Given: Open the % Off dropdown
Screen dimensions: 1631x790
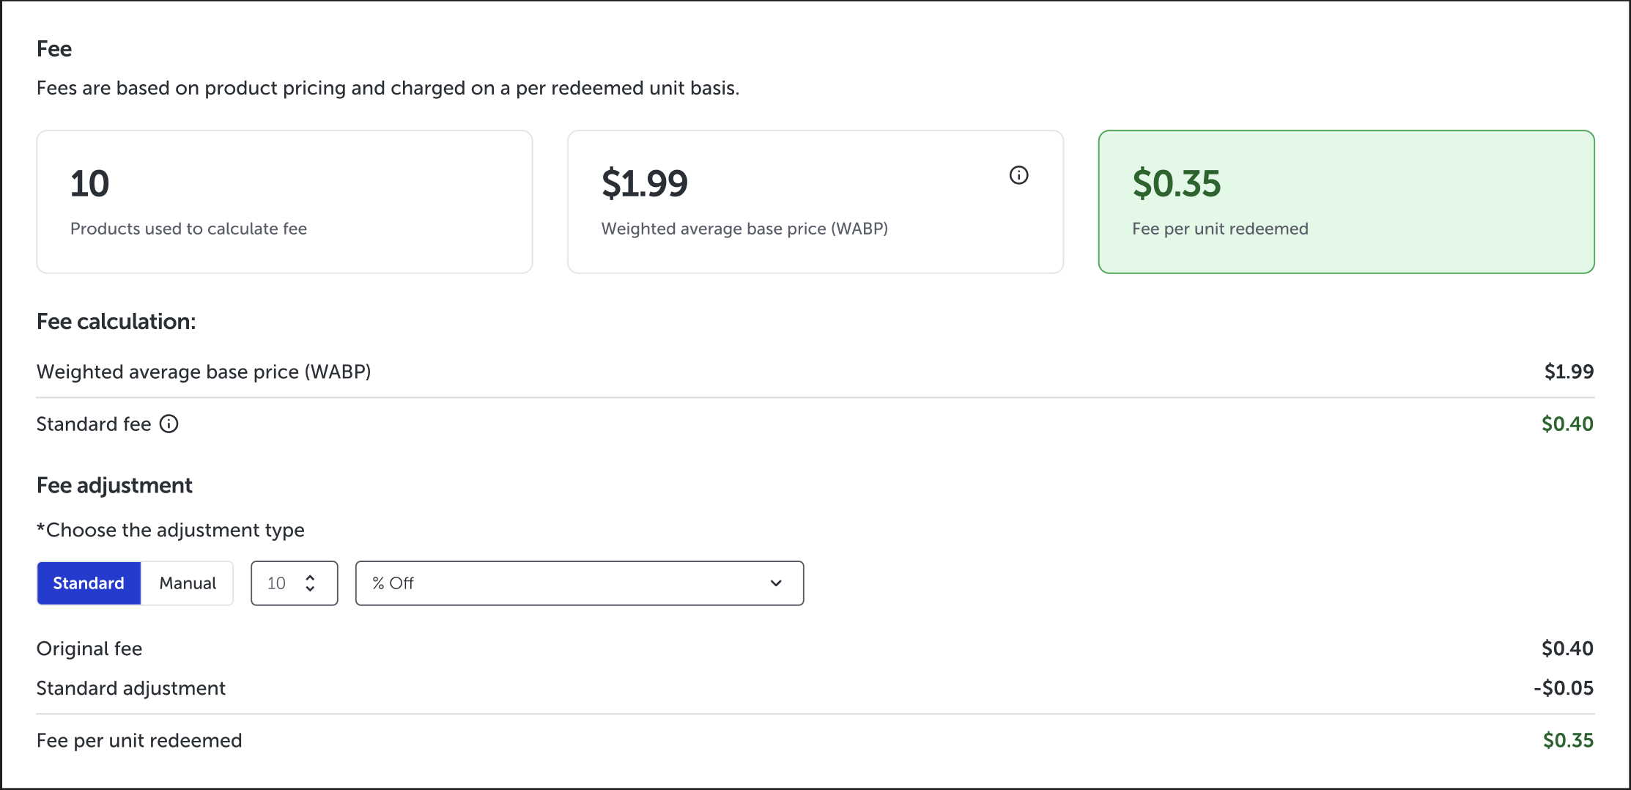Looking at the screenshot, I should tap(579, 583).
